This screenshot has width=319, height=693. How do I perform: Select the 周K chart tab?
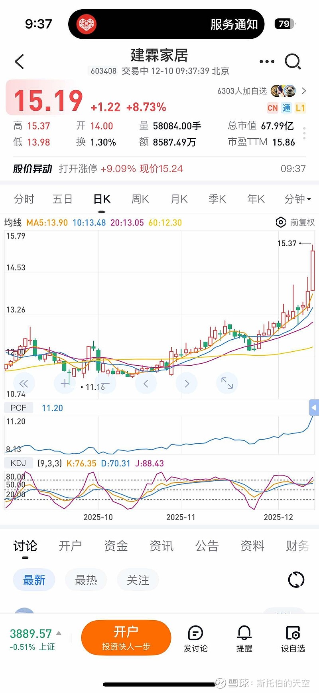[x=140, y=199]
